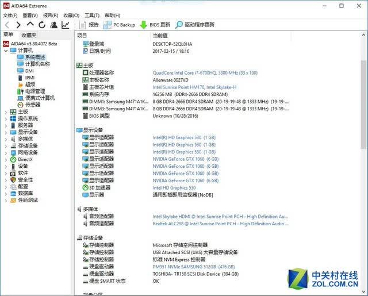Click BIOS 更新 green arrow button

155,25
